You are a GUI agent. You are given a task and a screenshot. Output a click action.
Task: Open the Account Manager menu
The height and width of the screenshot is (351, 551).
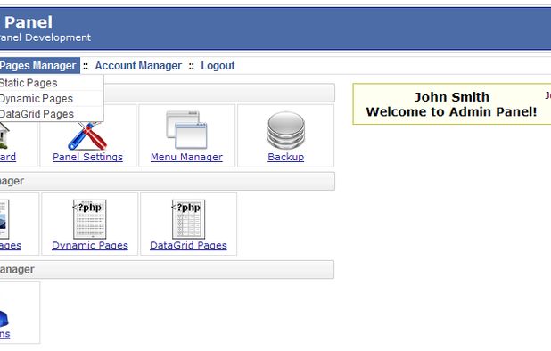click(138, 66)
